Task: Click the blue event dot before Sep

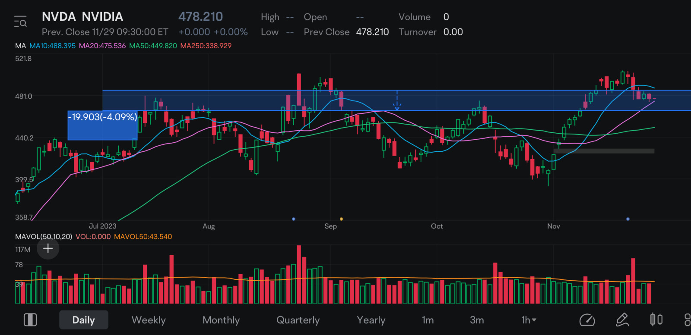Action: (x=294, y=219)
